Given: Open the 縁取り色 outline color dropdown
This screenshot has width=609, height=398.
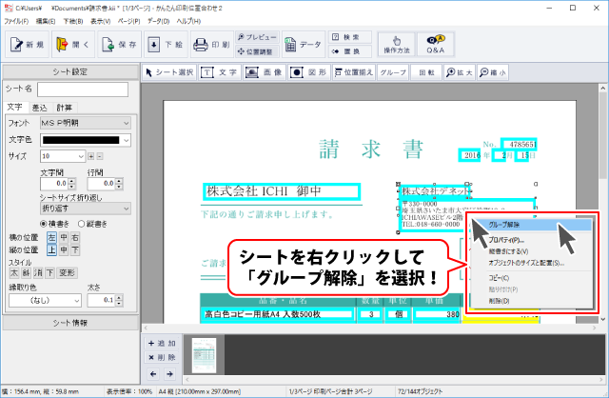Looking at the screenshot, I should point(45,301).
